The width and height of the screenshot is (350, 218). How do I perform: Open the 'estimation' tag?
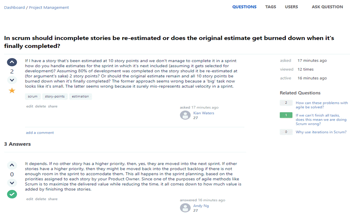(80, 97)
